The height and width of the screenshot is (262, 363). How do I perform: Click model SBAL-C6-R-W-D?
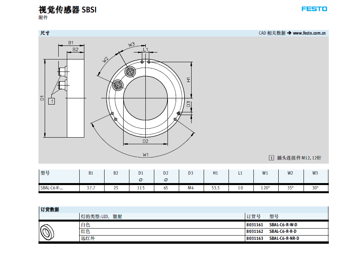click(283, 225)
